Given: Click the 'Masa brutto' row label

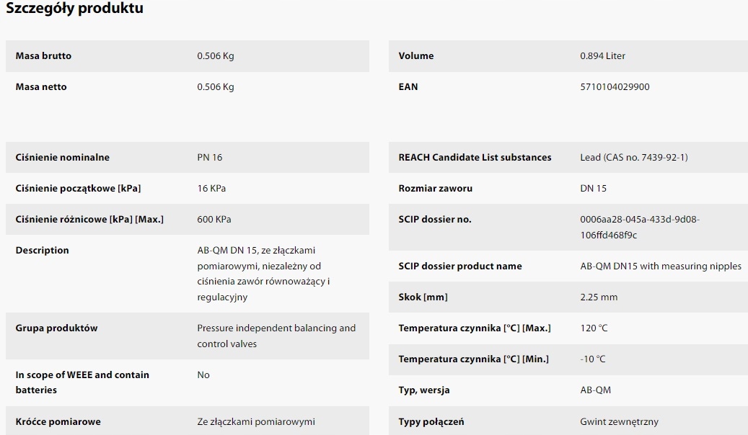Looking at the screenshot, I should coord(43,55).
